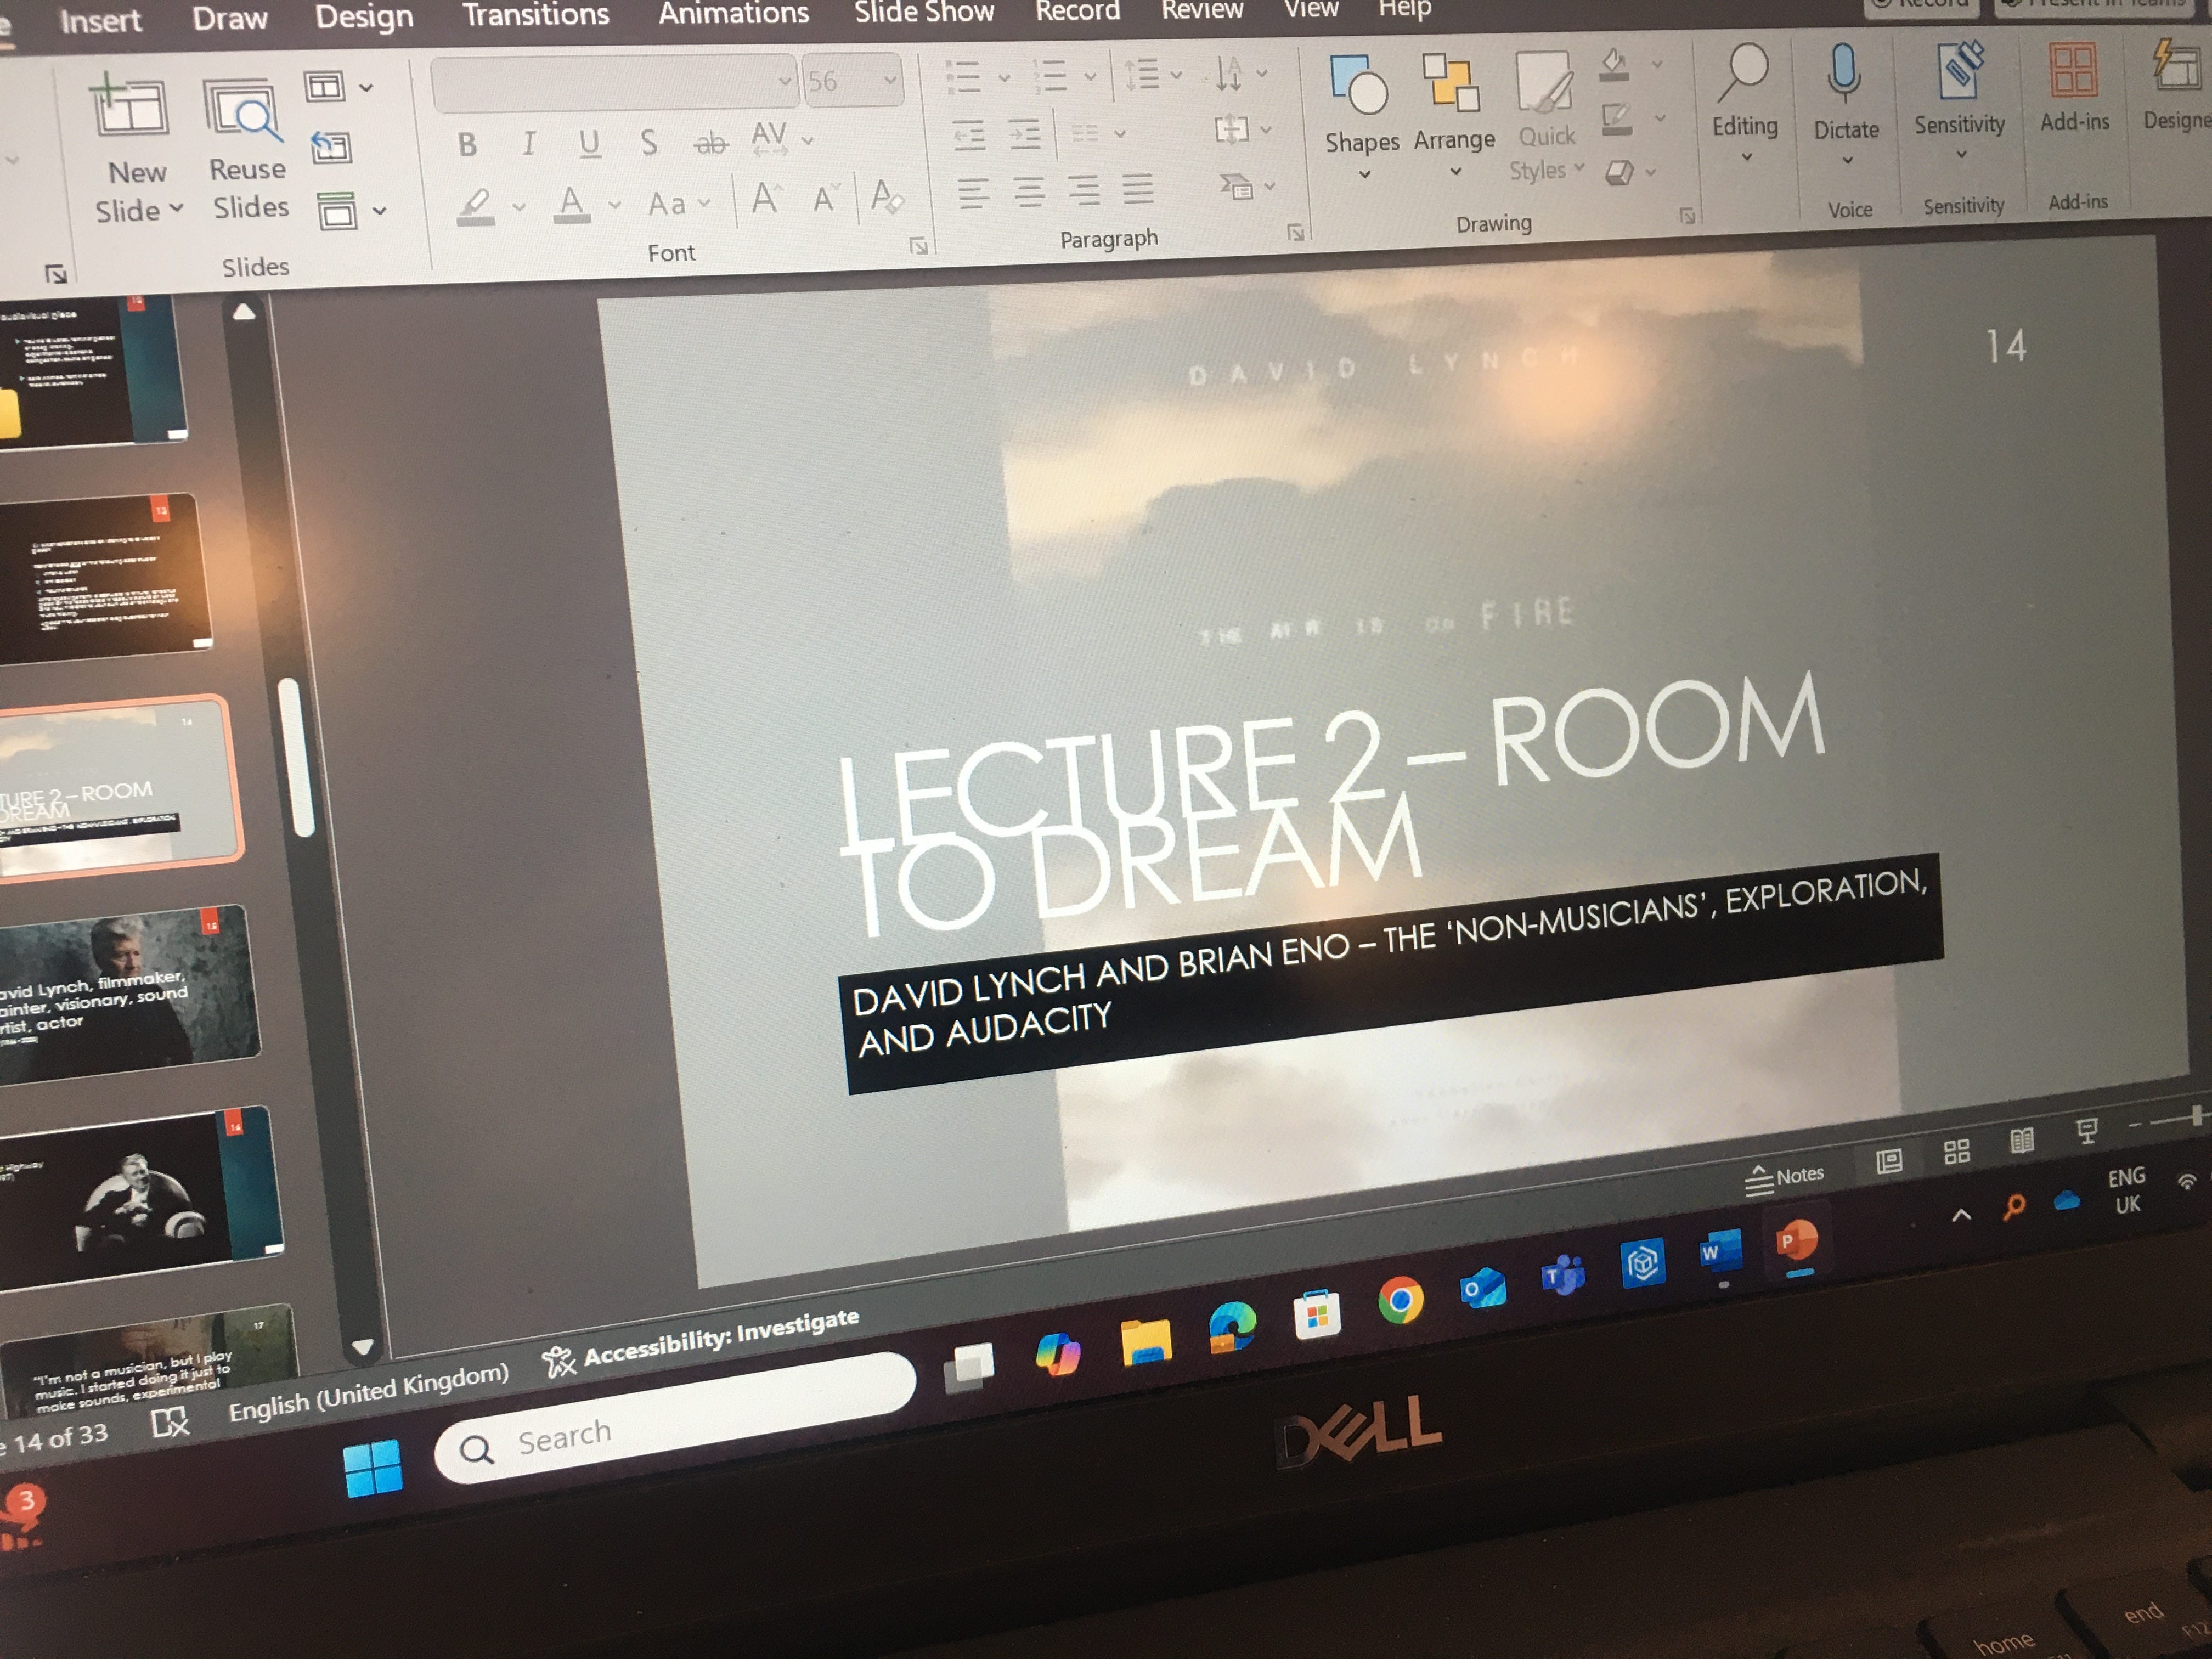
Task: Switch to the Transitions tab
Action: coord(536,15)
